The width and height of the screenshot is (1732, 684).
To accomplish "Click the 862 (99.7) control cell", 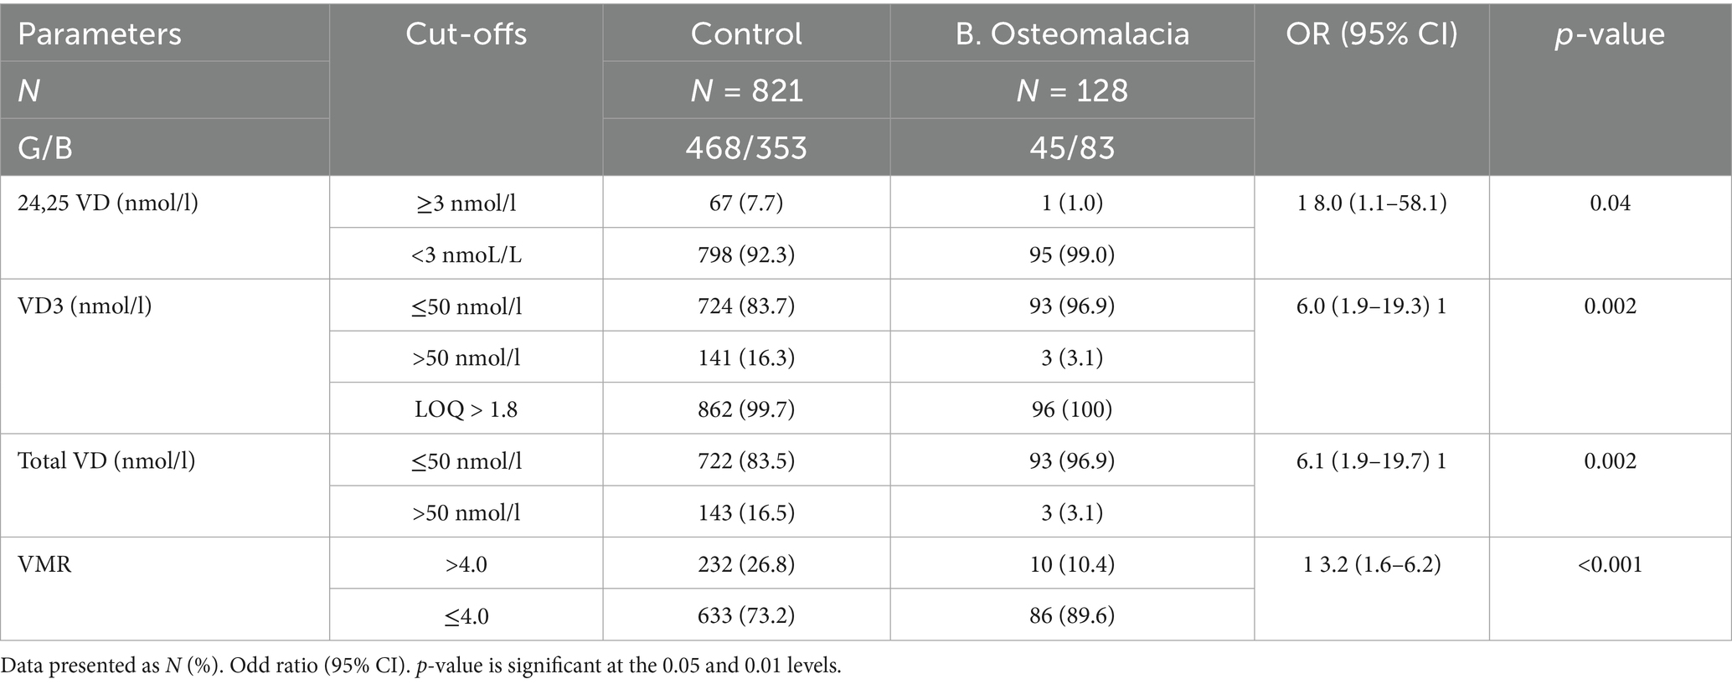I will 745,409.
